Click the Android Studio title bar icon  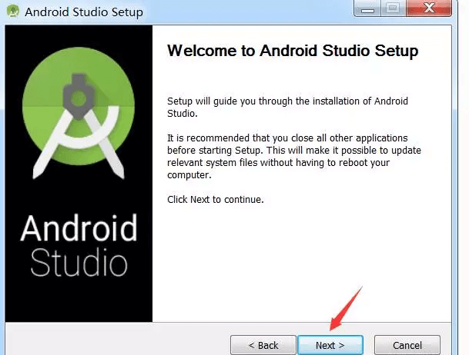(x=13, y=12)
